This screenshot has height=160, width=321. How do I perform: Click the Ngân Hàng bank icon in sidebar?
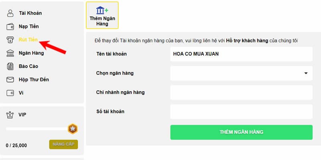[x=10, y=53]
